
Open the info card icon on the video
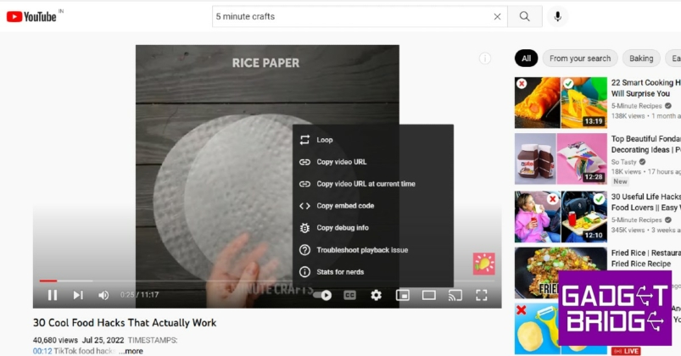[x=485, y=58]
